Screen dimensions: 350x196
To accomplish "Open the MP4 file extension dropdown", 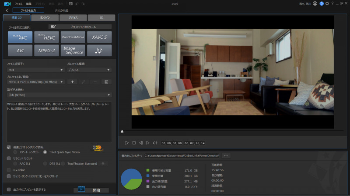I will coord(36,70).
